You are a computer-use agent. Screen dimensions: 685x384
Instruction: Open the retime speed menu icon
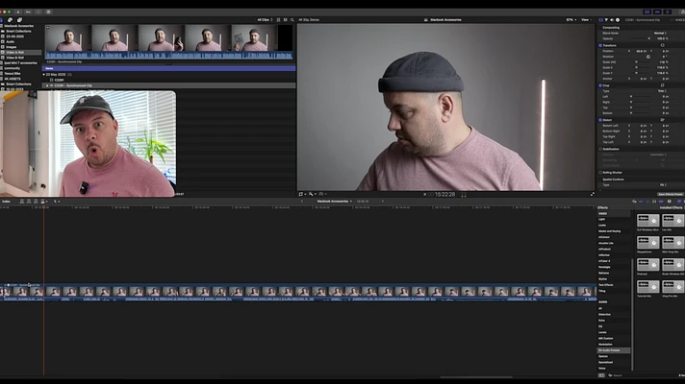point(321,194)
